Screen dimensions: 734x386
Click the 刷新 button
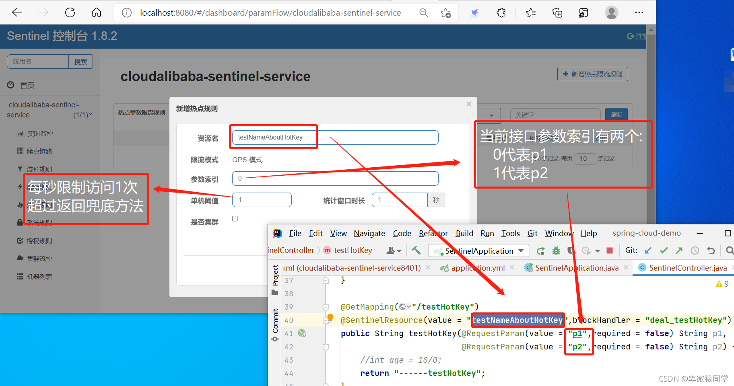(x=616, y=115)
